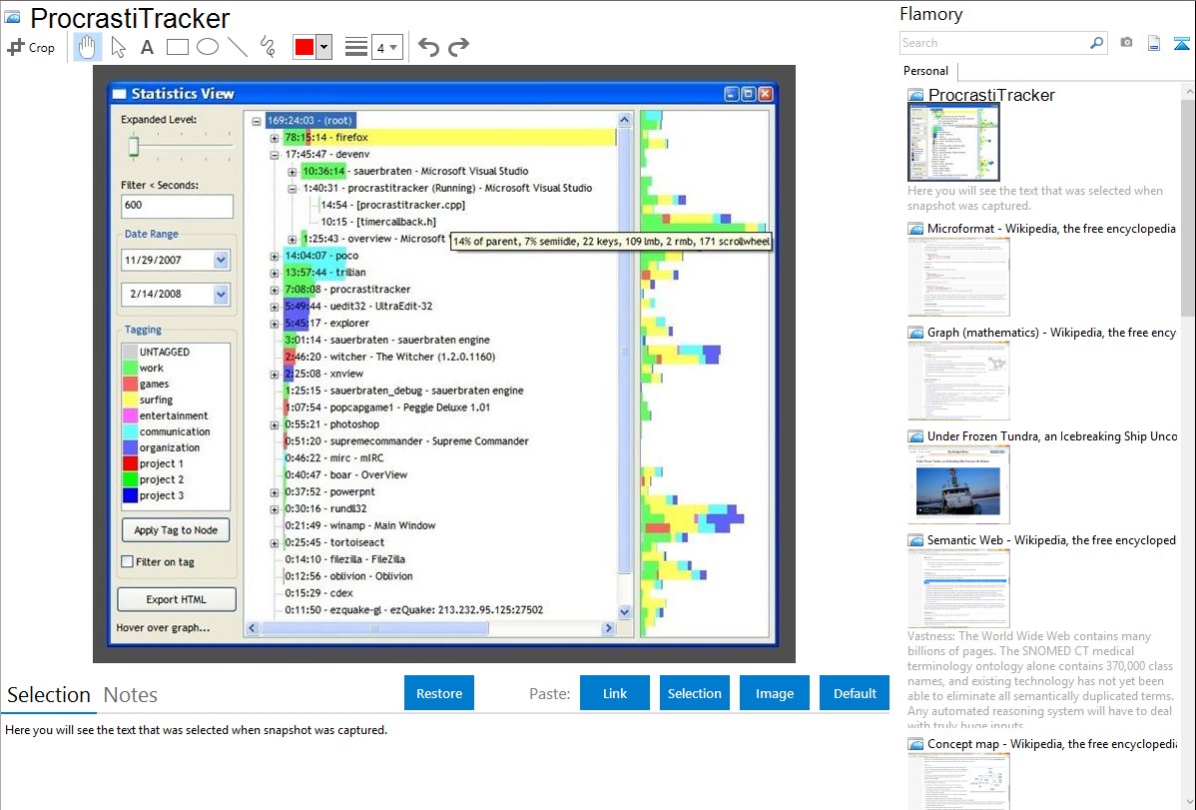The height and width of the screenshot is (810, 1196).
Task: Click the Semantic Web snapshot entry icon
Action: pos(915,540)
